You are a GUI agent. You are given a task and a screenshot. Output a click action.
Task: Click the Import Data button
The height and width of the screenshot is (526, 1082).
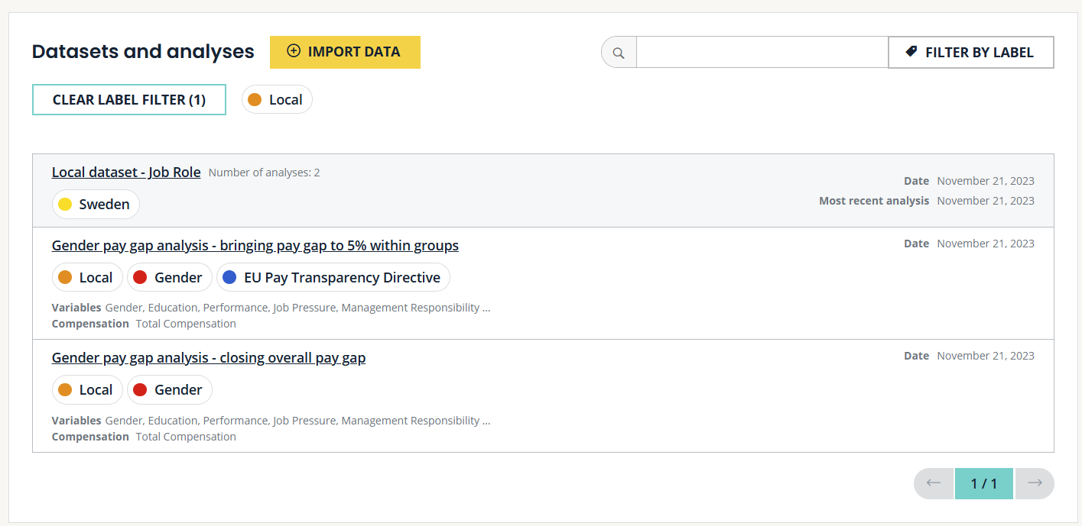tap(345, 52)
